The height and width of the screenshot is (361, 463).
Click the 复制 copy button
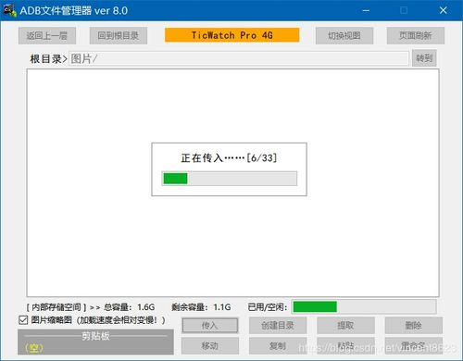click(x=278, y=346)
